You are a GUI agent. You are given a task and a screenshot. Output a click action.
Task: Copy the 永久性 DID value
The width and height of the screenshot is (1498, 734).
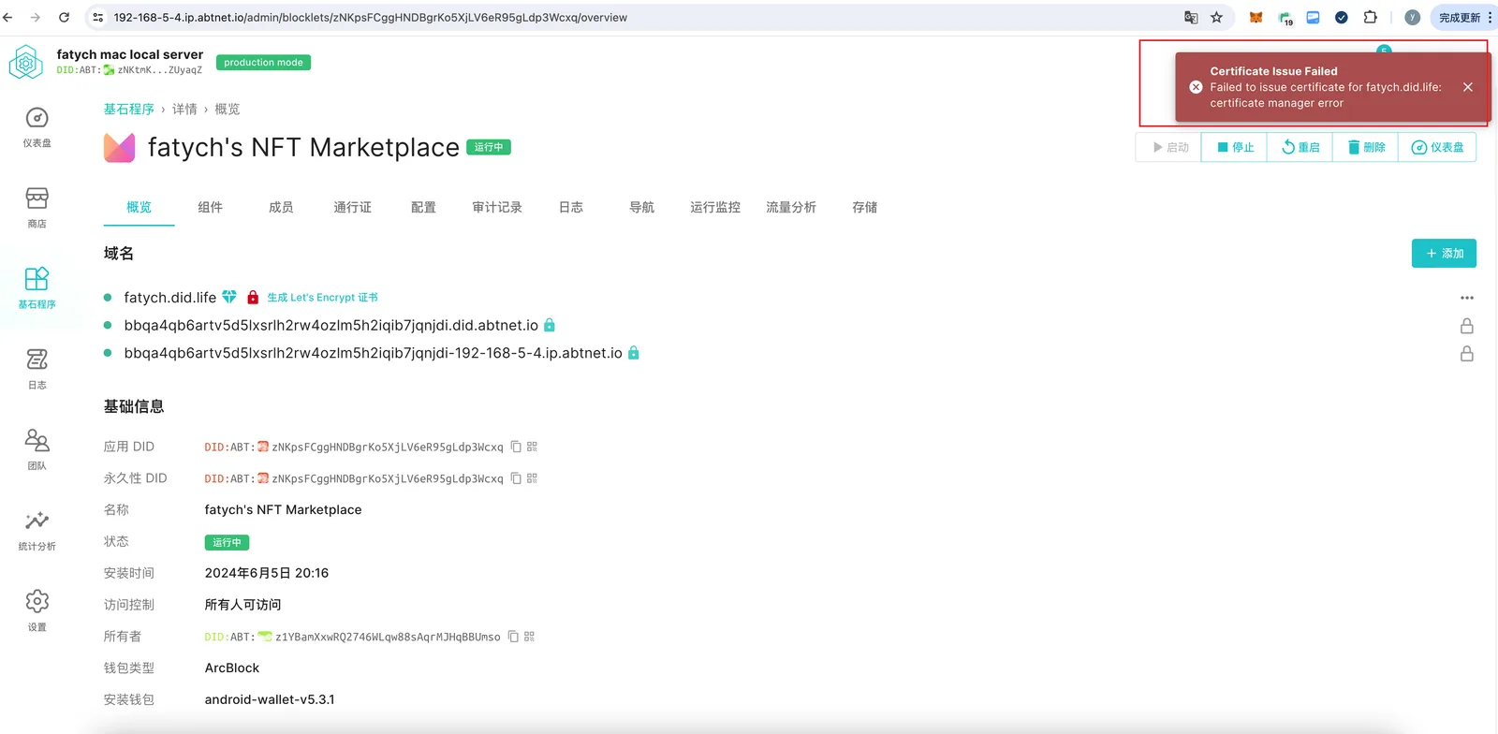click(516, 478)
